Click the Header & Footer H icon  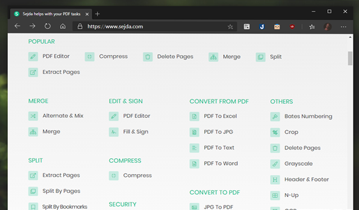click(x=275, y=180)
